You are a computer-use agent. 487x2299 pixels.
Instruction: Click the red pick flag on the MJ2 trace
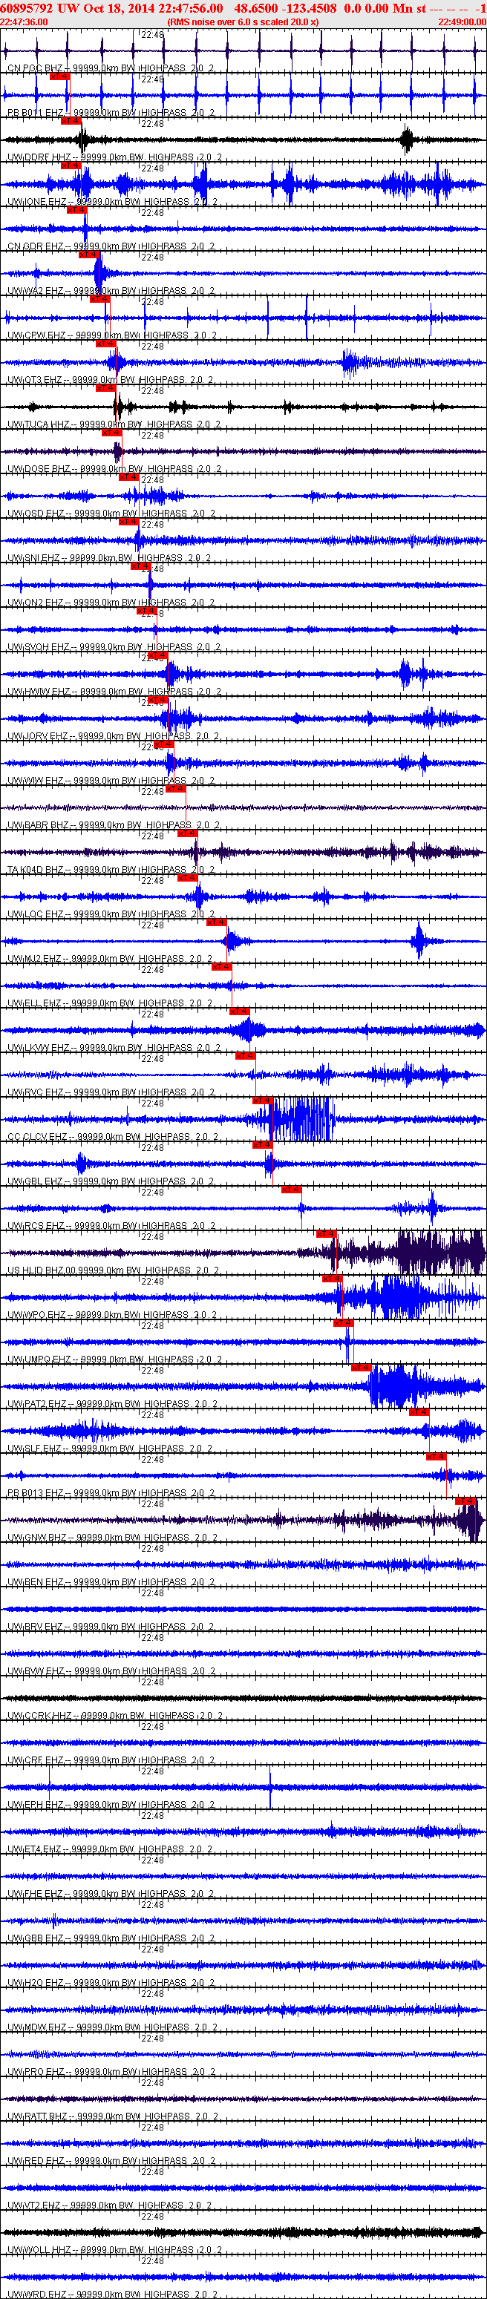pos(216,922)
